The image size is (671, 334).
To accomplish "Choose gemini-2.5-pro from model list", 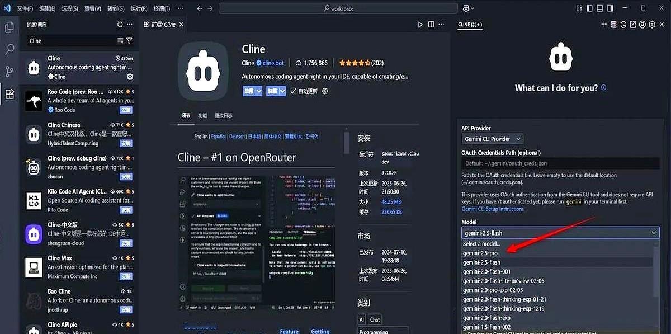I will click(480, 253).
